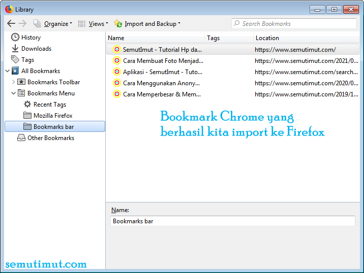
Task: Click the Mozilla Firefox folder icon
Action: [27, 115]
